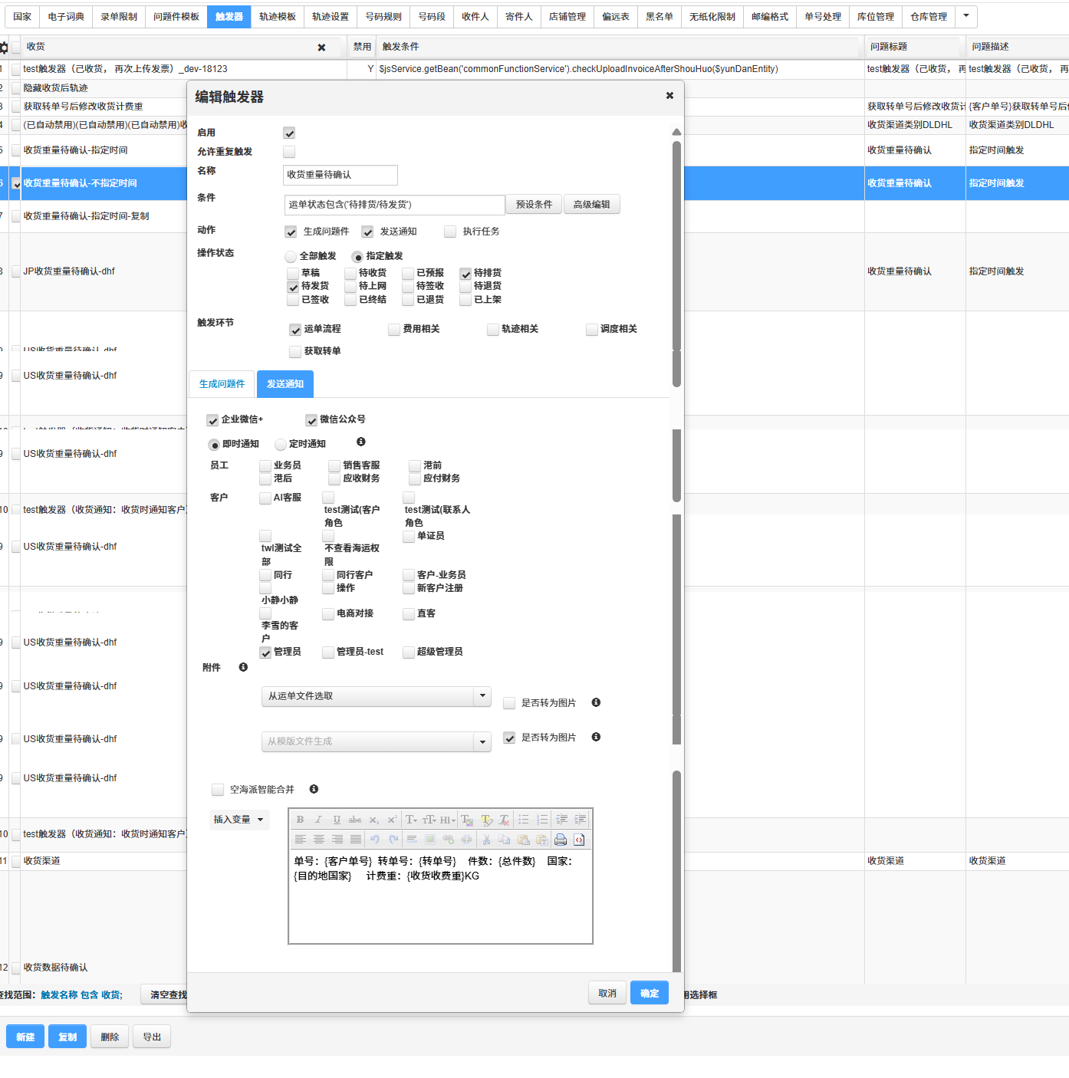Select the 定时通知 radio button
The width and height of the screenshot is (1069, 1078).
(281, 445)
